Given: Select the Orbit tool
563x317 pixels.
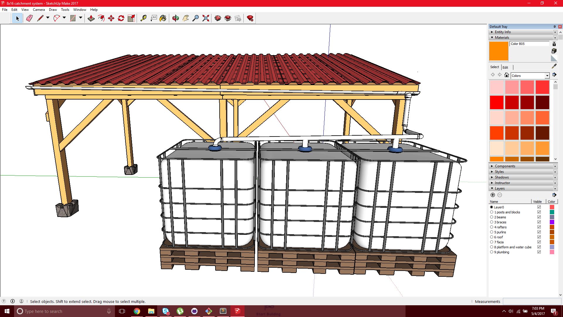Looking at the screenshot, I should pyautogui.click(x=175, y=18).
